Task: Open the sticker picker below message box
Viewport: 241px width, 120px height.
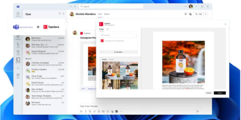Action: click(108, 111)
